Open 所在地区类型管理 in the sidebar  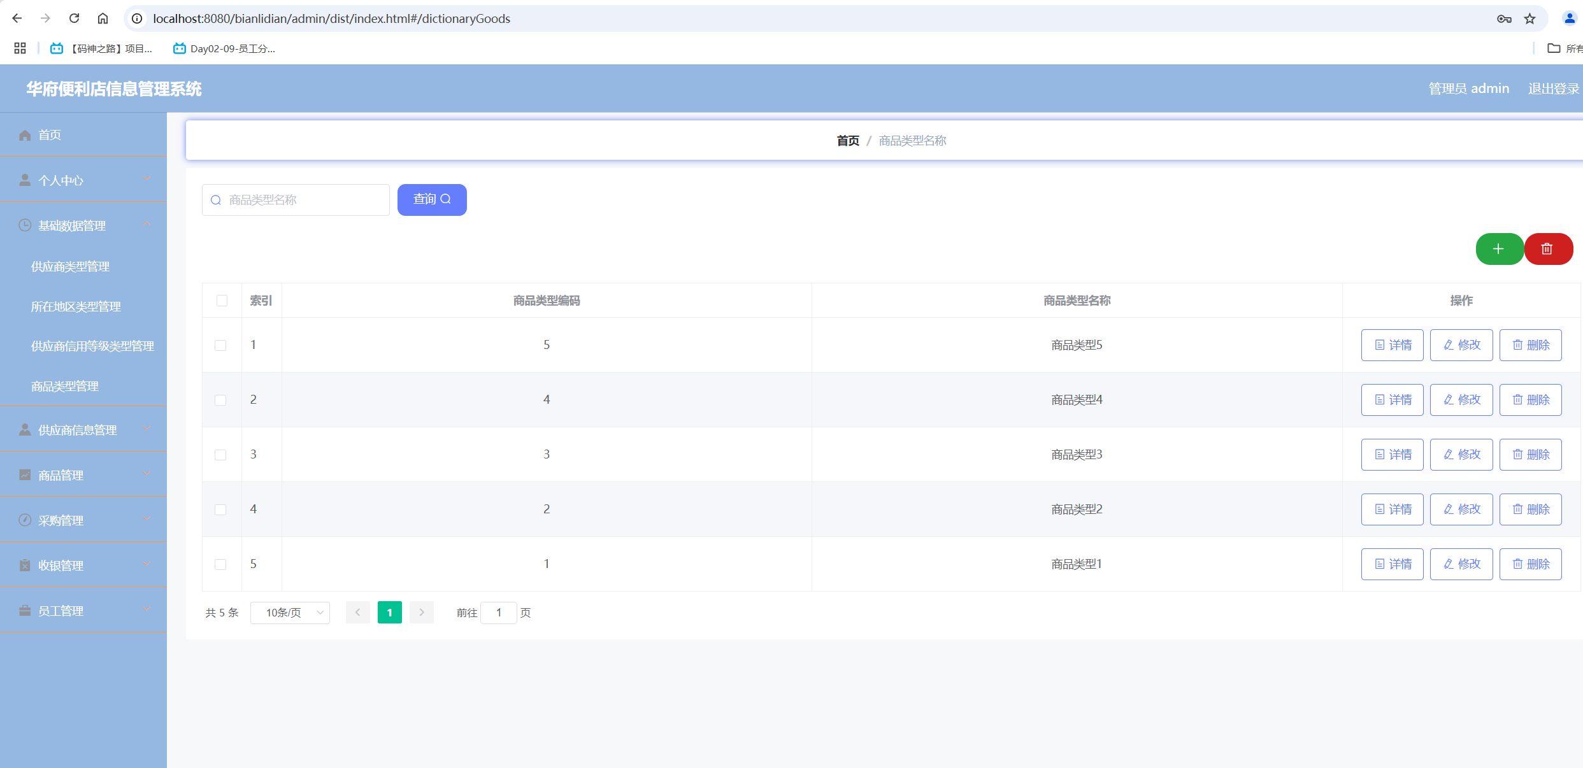(x=76, y=307)
